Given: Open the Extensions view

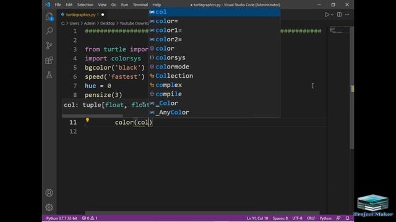Looking at the screenshot, I should tap(49, 60).
